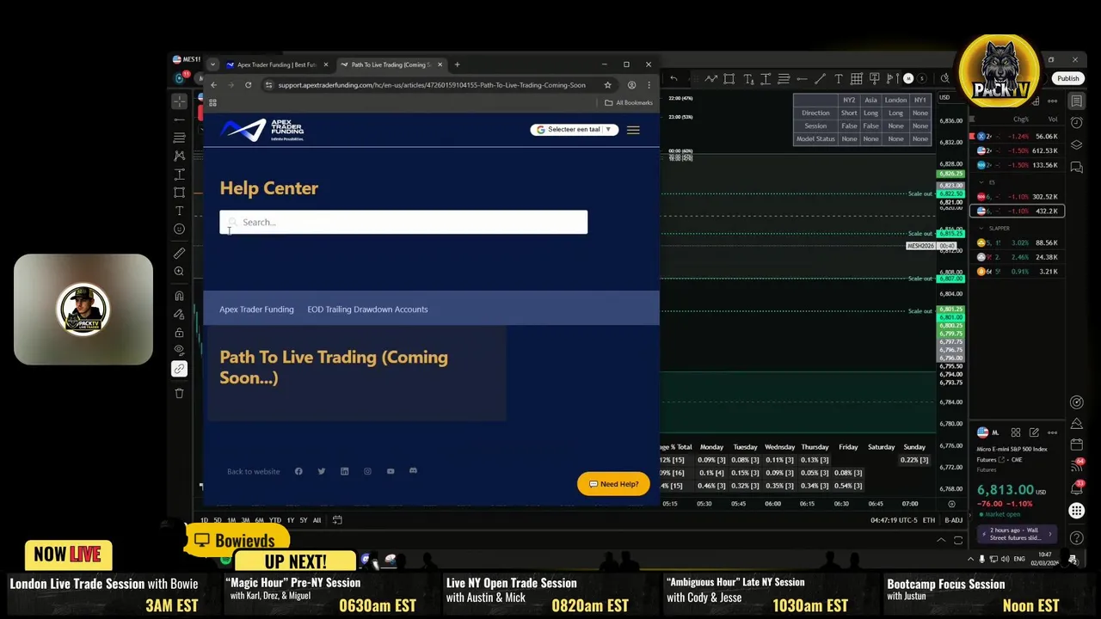Open the LinkedIn link in page footer
Image resolution: width=1101 pixels, height=619 pixels.
344,471
